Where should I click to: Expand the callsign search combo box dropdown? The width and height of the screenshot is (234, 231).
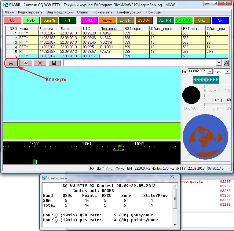(219, 63)
